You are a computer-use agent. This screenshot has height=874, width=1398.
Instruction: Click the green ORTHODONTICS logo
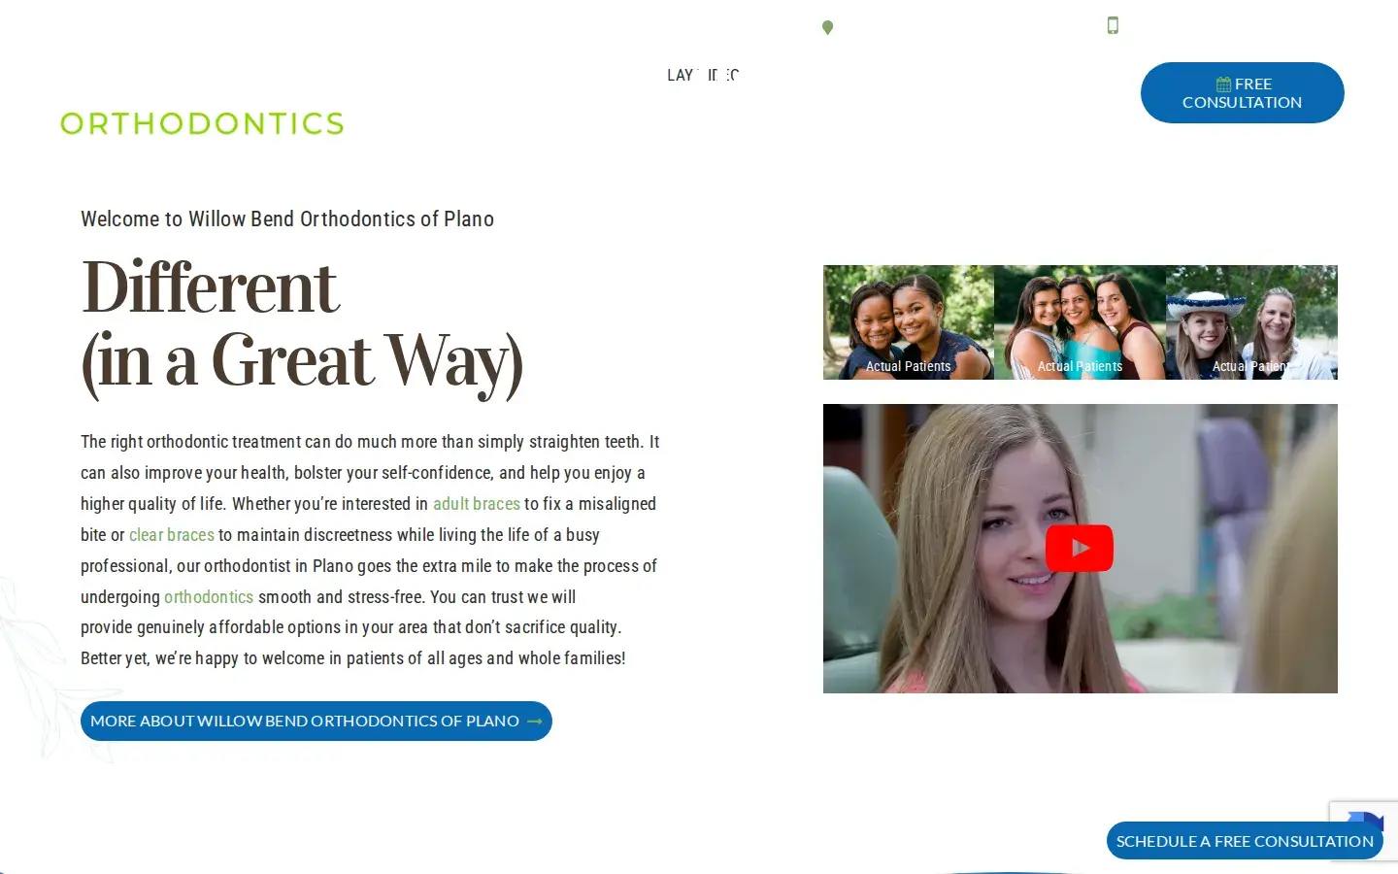202,123
